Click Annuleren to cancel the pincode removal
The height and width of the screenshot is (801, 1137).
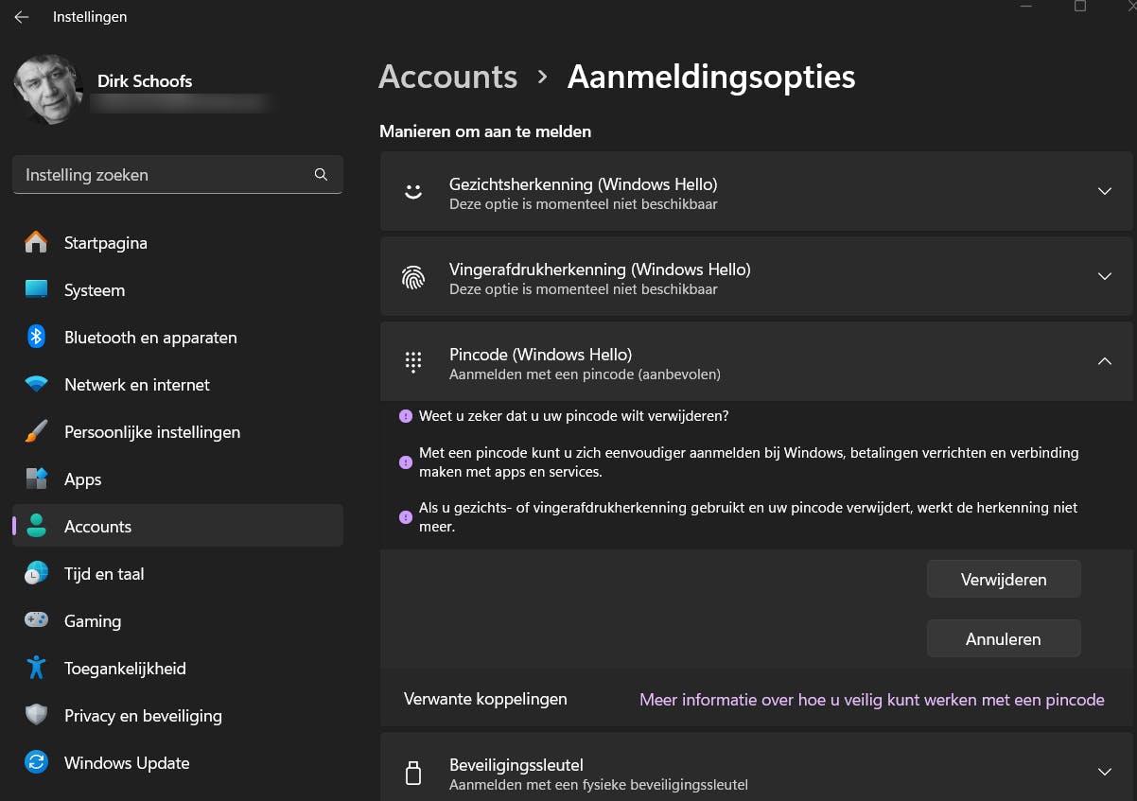click(1003, 639)
